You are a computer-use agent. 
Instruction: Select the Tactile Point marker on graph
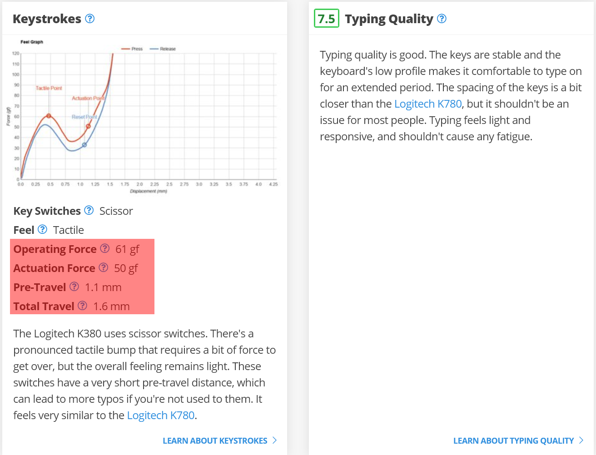click(49, 116)
